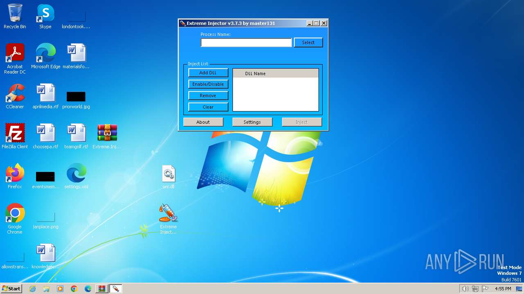
Task: Click the Remove button
Action: (x=208, y=96)
